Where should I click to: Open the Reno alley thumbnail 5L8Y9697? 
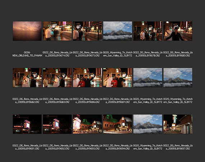click(178, 124)
